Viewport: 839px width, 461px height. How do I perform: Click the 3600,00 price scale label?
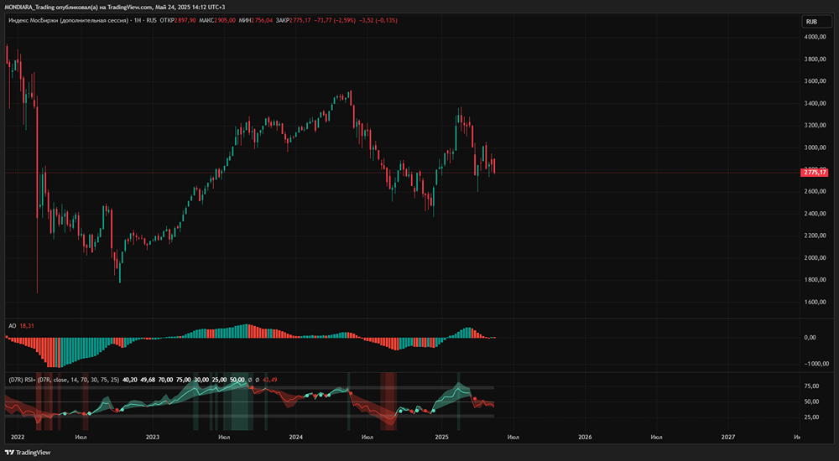click(816, 81)
